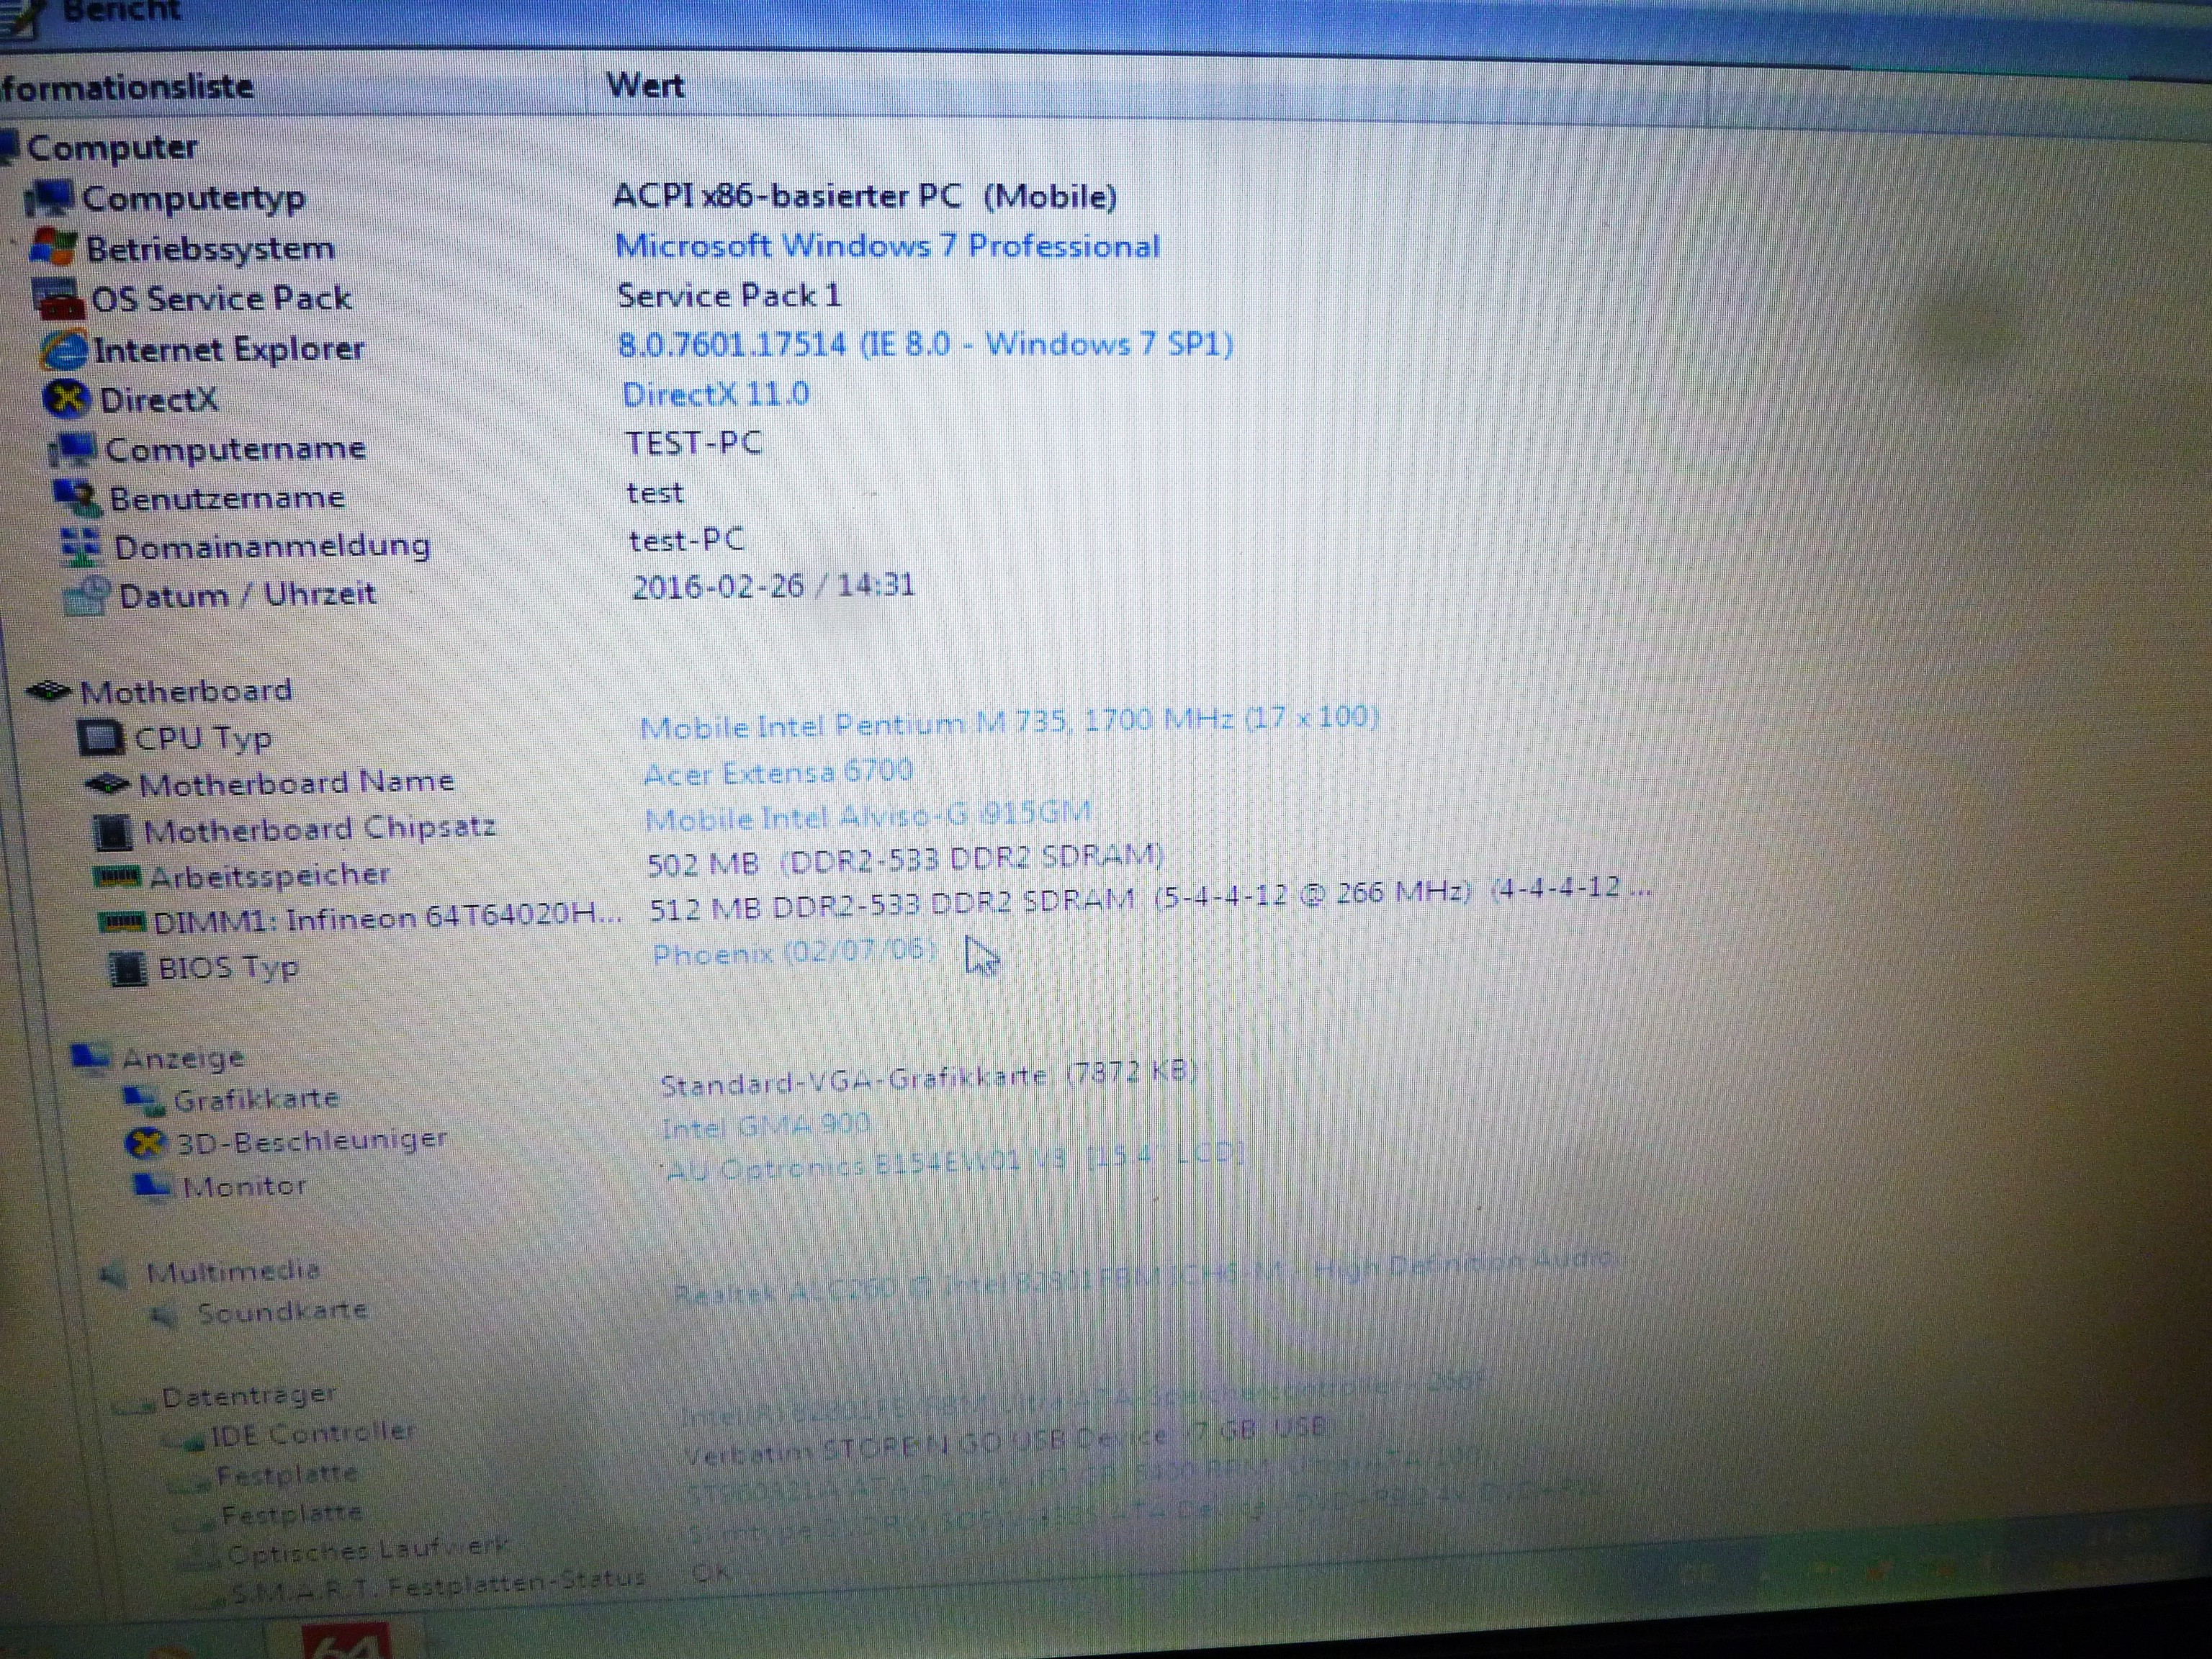Click the CPU Typ chip icon
Viewport: 2212px width, 1659px height.
coord(100,739)
